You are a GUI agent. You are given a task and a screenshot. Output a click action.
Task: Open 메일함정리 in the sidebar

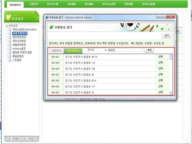(x=18, y=56)
